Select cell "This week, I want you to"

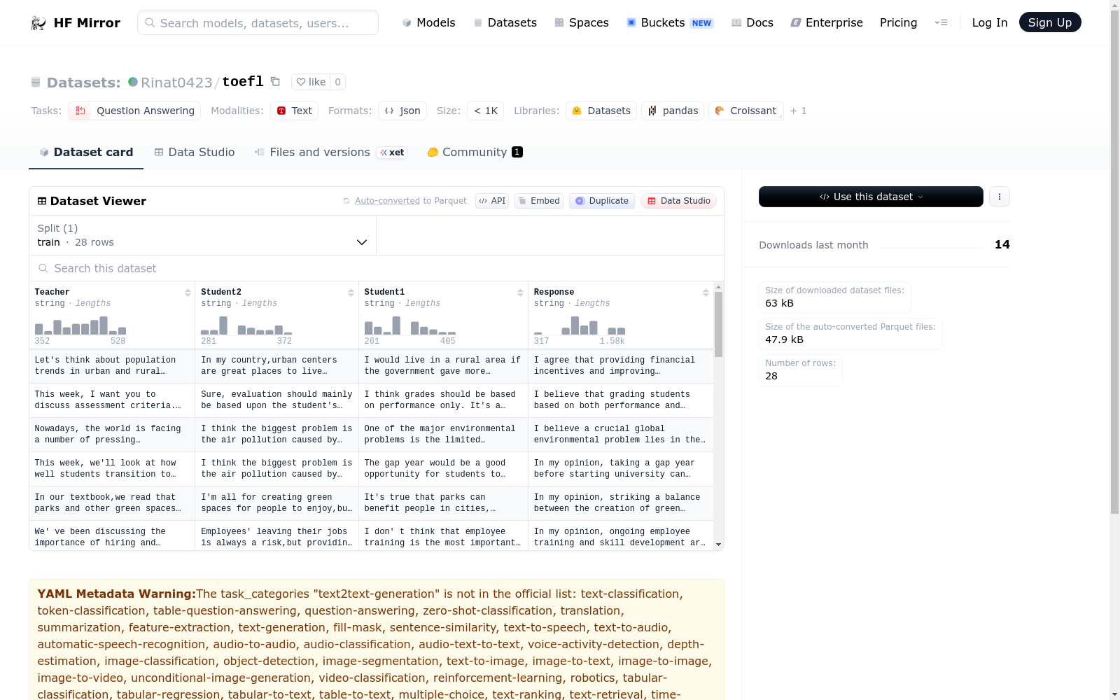[x=112, y=400]
